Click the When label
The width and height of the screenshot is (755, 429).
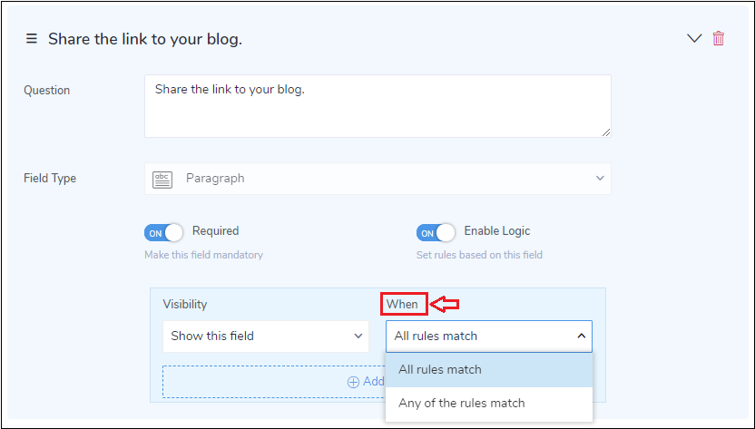pyautogui.click(x=403, y=304)
